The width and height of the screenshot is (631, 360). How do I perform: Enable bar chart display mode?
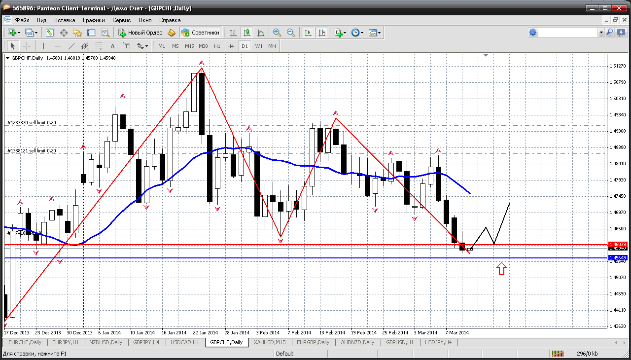click(x=233, y=33)
